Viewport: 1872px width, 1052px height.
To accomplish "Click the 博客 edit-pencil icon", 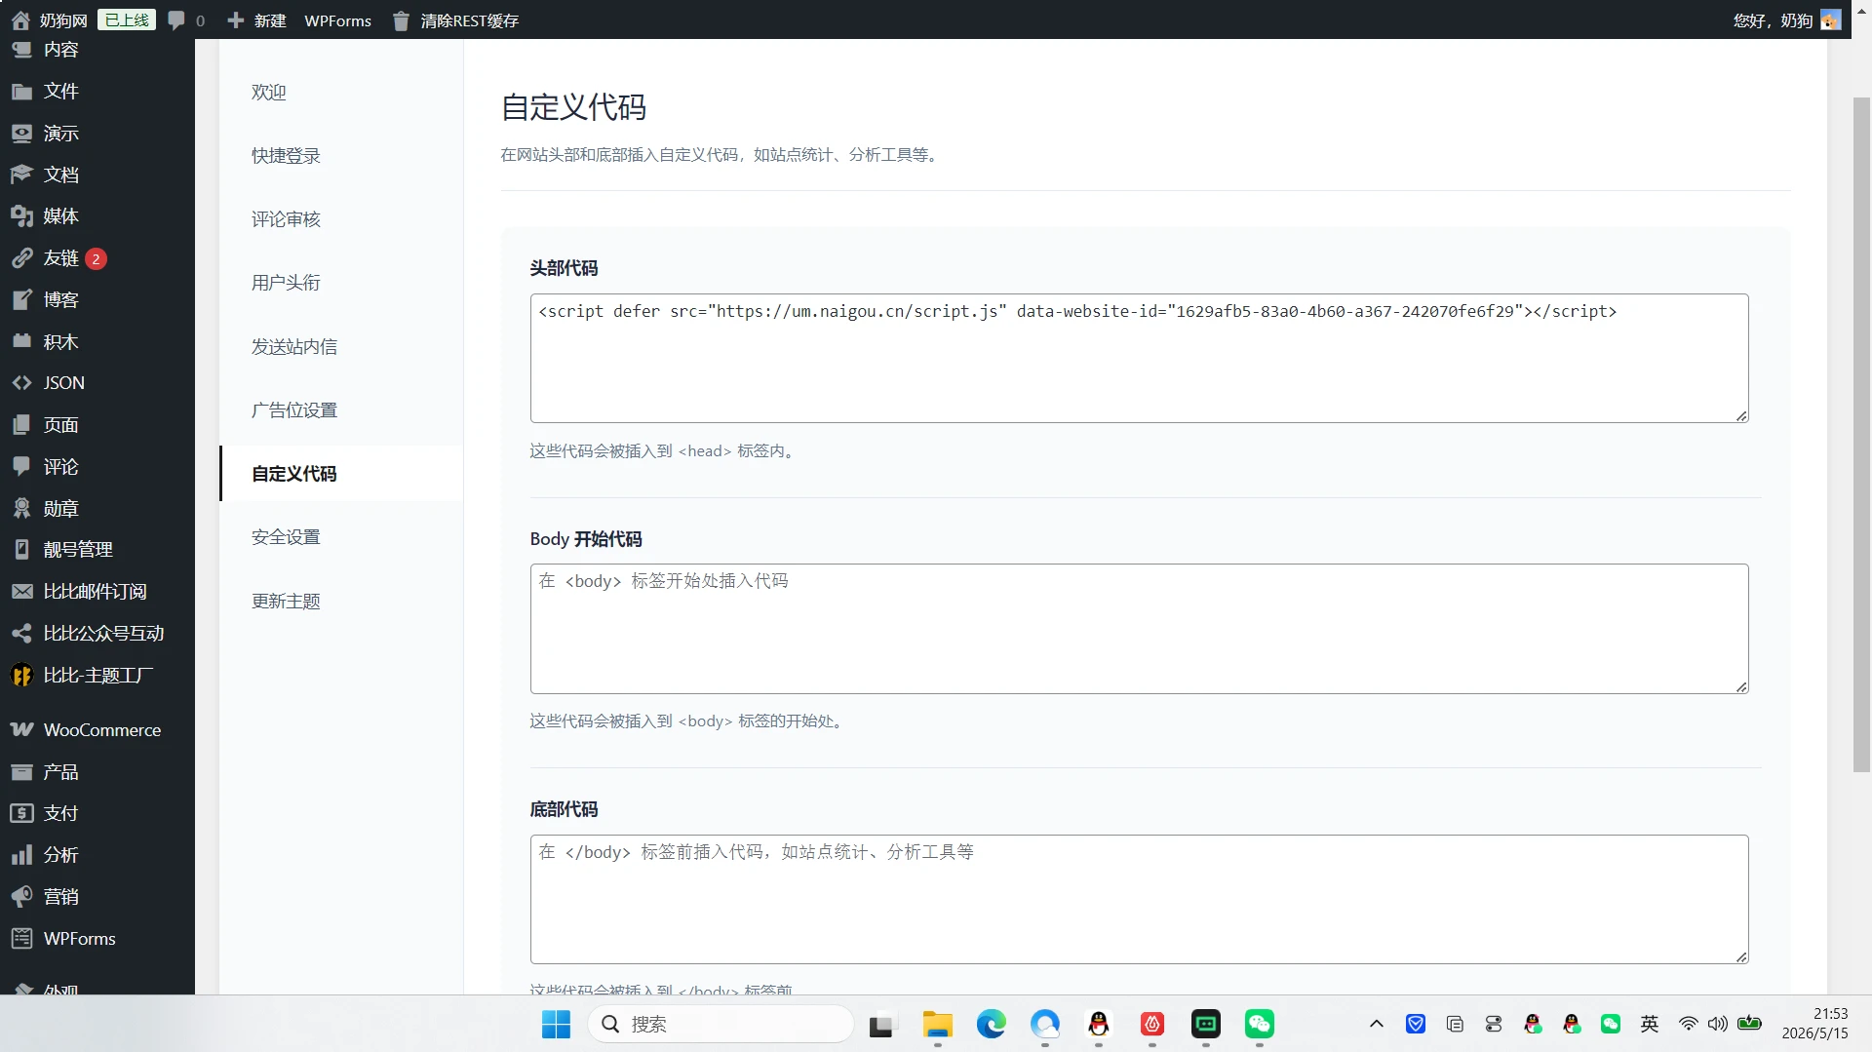I will pyautogui.click(x=21, y=300).
